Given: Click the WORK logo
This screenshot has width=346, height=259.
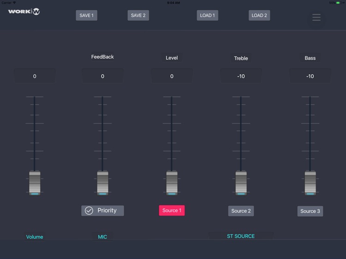Looking at the screenshot, I should pyautogui.click(x=24, y=12).
